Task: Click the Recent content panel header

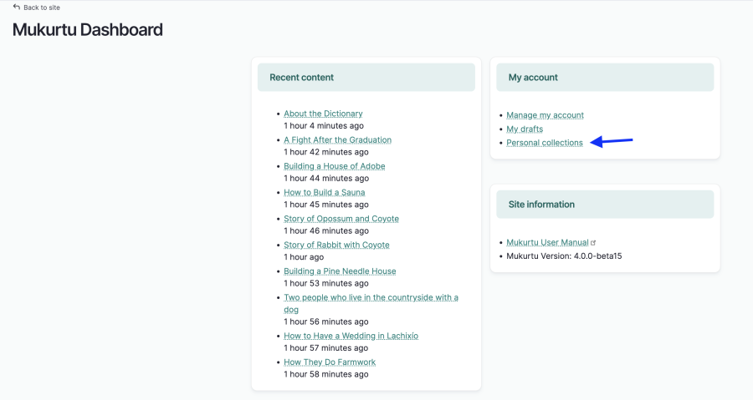Action: coord(366,77)
